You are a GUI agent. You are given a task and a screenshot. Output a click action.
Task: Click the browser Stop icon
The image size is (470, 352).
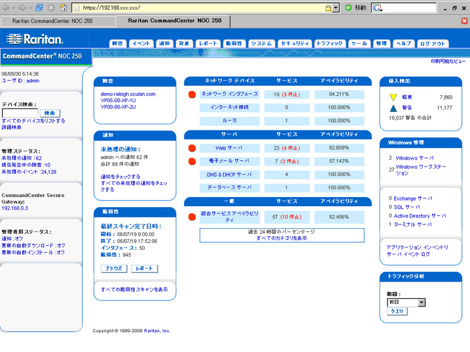tap(51, 8)
